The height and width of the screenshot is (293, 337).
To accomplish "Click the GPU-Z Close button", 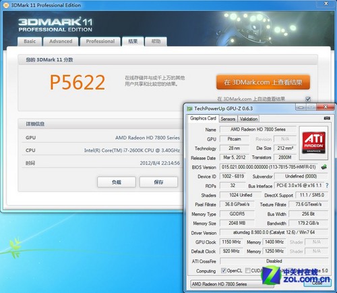I will (317, 283).
